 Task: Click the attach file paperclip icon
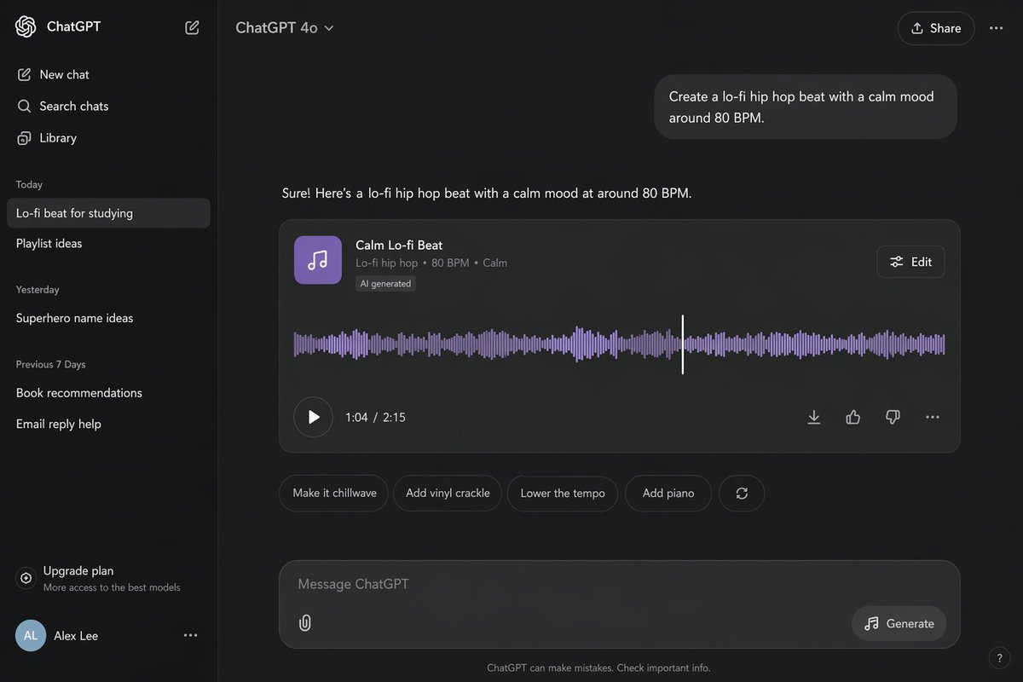tap(305, 623)
